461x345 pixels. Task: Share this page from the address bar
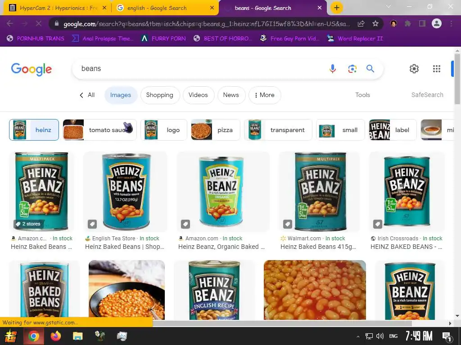361,24
